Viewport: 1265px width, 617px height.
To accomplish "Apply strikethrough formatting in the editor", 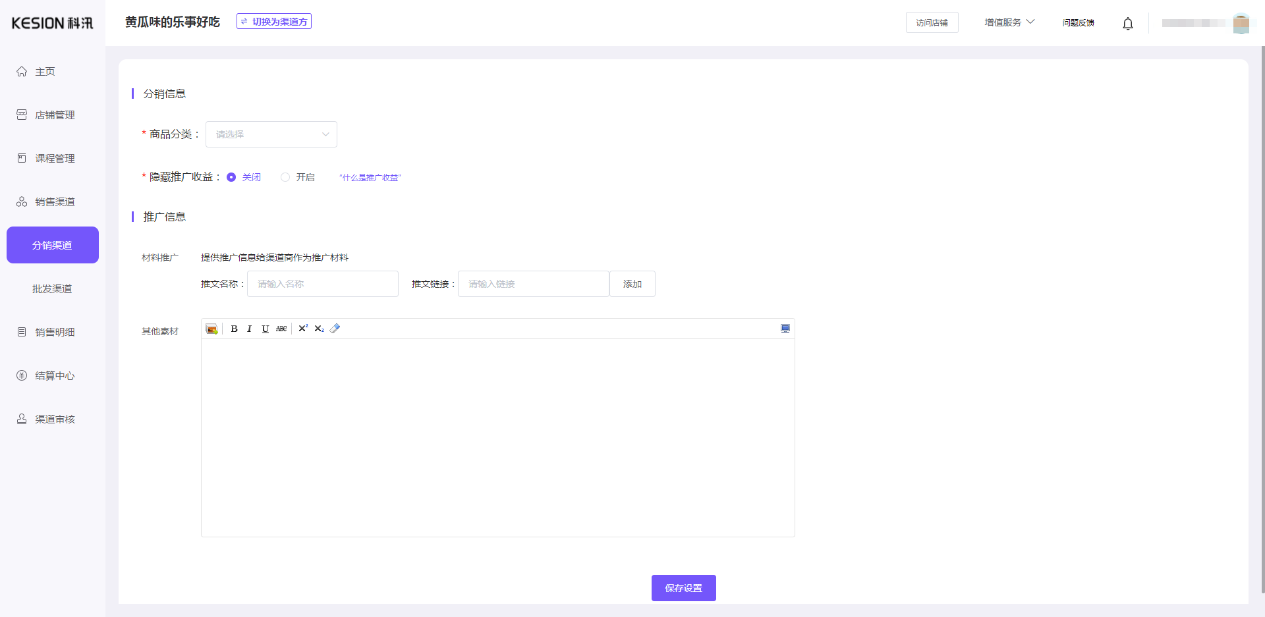I will click(x=281, y=329).
